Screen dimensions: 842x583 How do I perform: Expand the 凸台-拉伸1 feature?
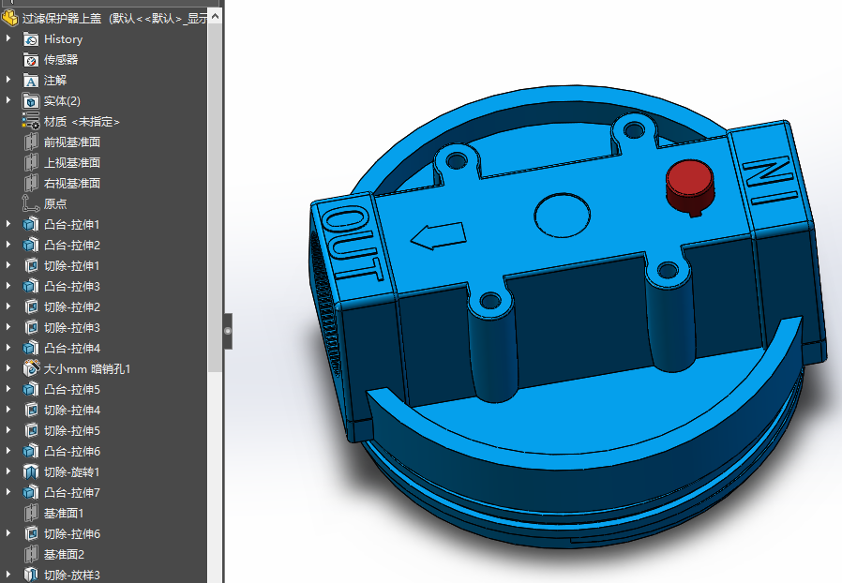coord(8,224)
